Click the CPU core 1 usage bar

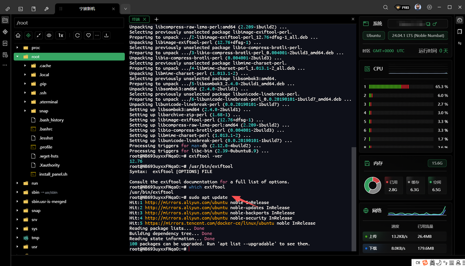tap(401, 87)
